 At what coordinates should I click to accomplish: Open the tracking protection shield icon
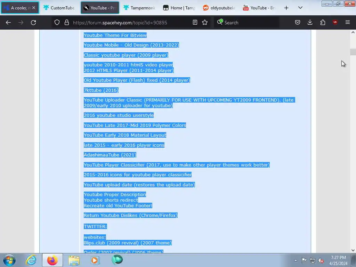coord(57,23)
